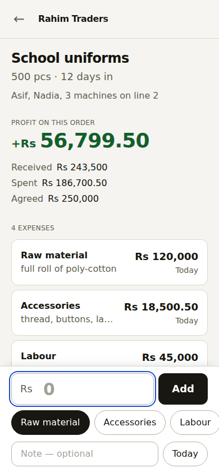Click the Add expense button
The width and height of the screenshot is (219, 473).
click(x=183, y=389)
